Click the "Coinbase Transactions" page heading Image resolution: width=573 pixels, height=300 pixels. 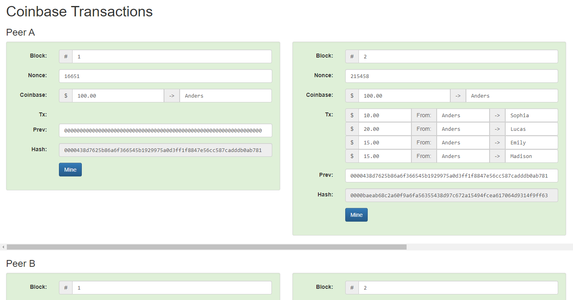coord(79,12)
